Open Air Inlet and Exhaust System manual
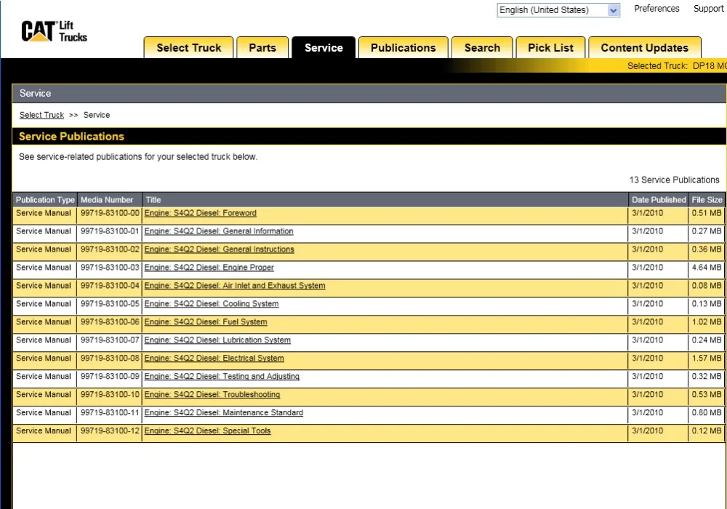Screen dimensions: 727x509 (x=235, y=286)
